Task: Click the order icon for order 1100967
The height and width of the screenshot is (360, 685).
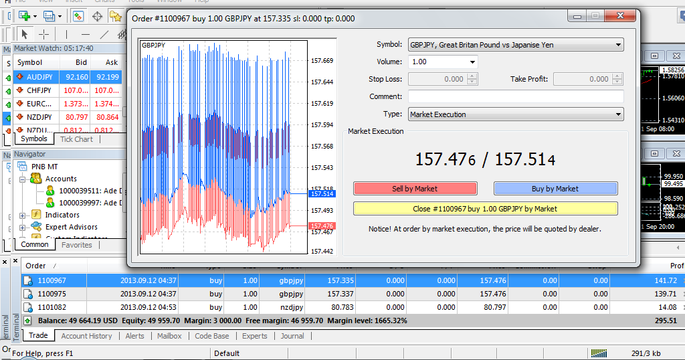Action: [x=28, y=280]
